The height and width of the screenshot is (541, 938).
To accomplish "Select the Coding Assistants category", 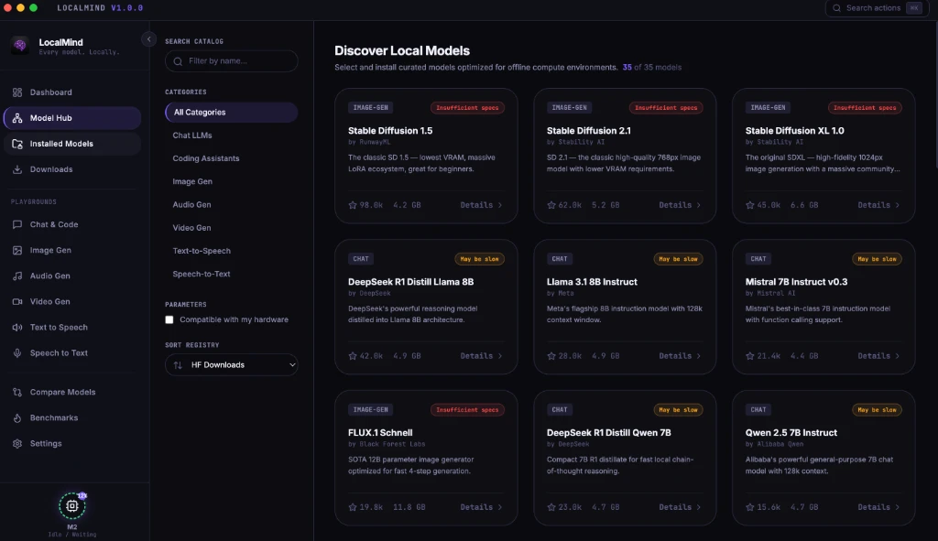I will click(x=206, y=158).
